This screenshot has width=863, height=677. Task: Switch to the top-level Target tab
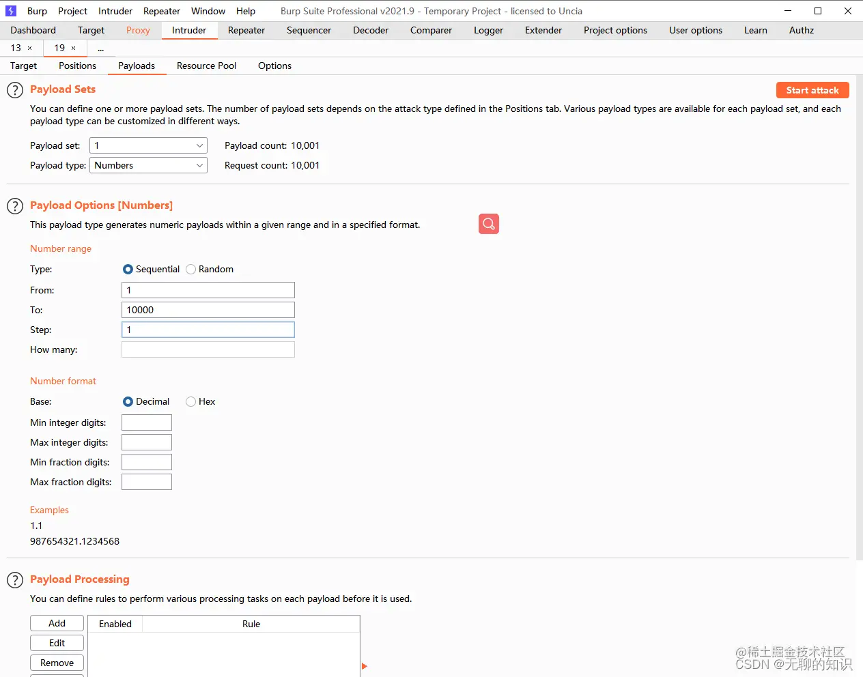tap(91, 30)
